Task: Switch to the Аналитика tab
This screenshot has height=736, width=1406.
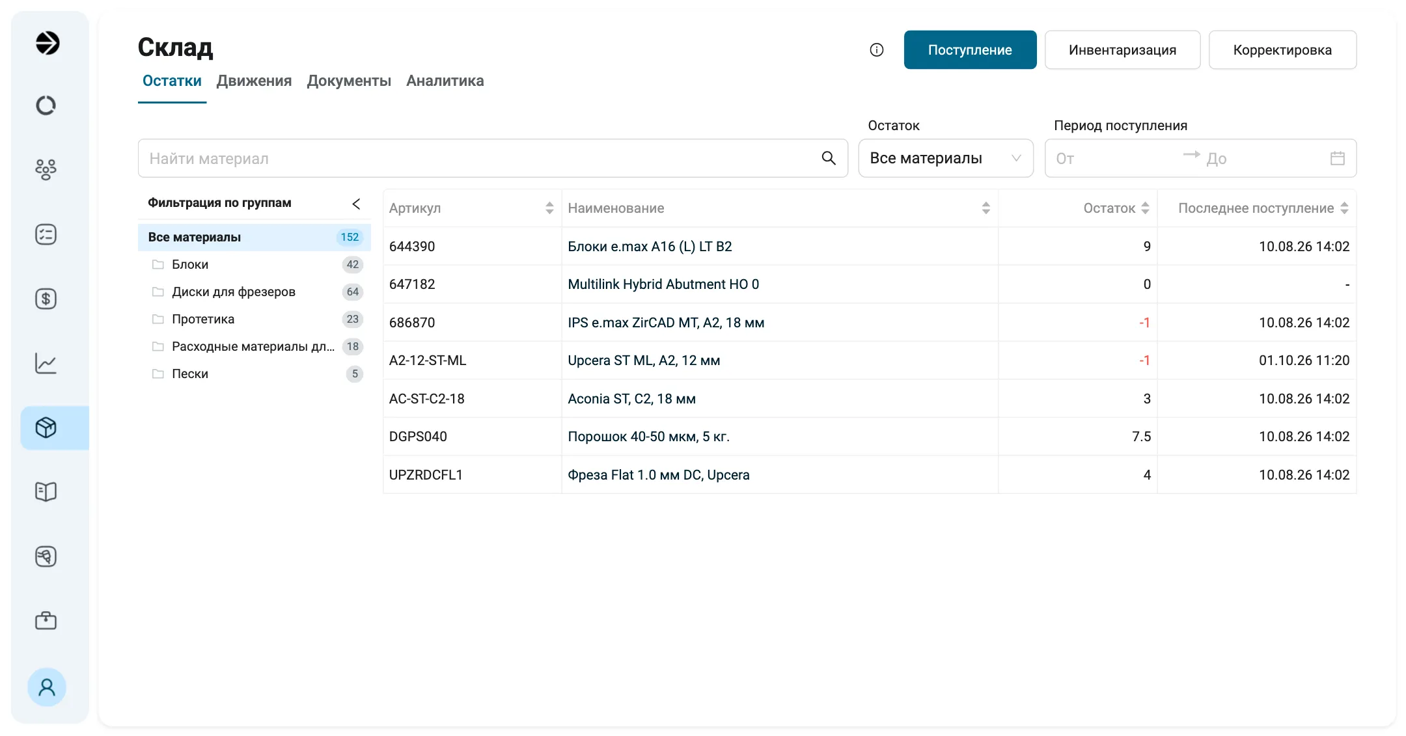Action: (445, 81)
